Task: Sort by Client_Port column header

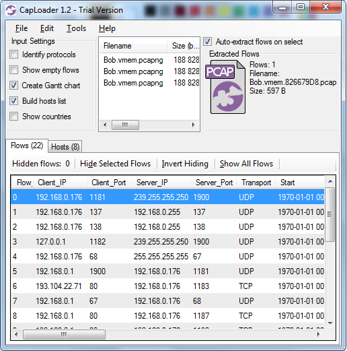Action: [109, 183]
